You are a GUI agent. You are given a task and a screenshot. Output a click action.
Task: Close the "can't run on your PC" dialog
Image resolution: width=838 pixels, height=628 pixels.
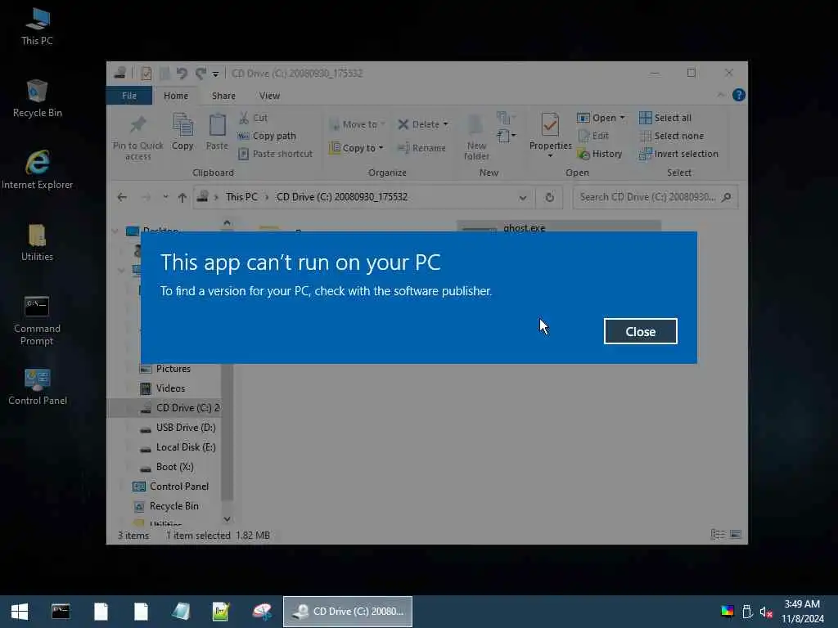pos(640,332)
